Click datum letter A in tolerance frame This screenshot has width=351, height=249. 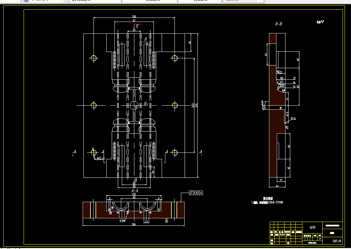[x=201, y=193]
